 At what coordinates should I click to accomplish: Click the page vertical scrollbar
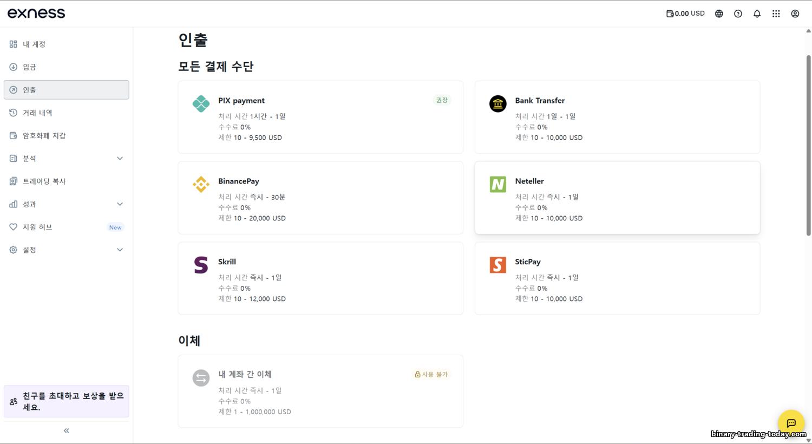pos(808,145)
